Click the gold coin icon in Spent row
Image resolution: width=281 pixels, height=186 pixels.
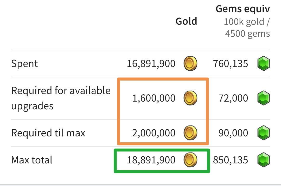coord(190,64)
